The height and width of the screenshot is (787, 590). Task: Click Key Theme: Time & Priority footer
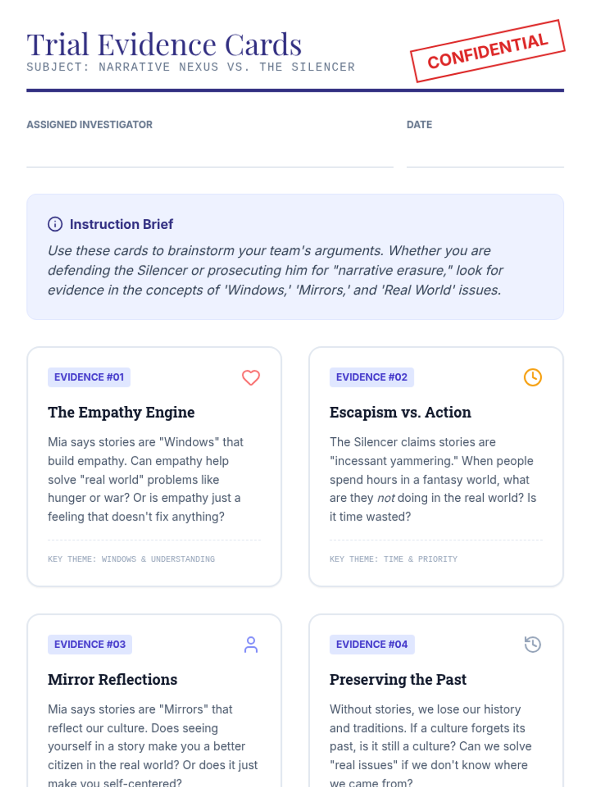coord(393,559)
